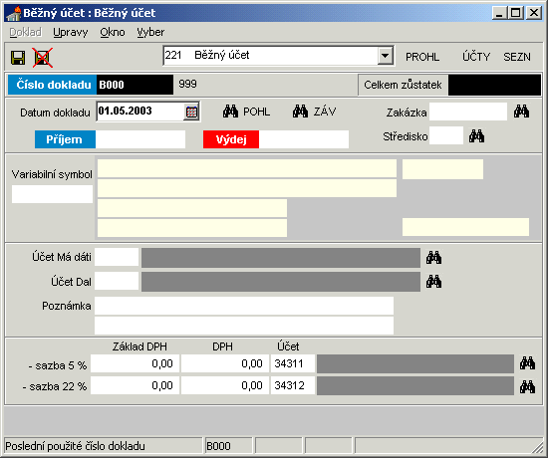Viewport: 548px width, 458px height.
Task: Click the SEZN button
Action: 517,57
